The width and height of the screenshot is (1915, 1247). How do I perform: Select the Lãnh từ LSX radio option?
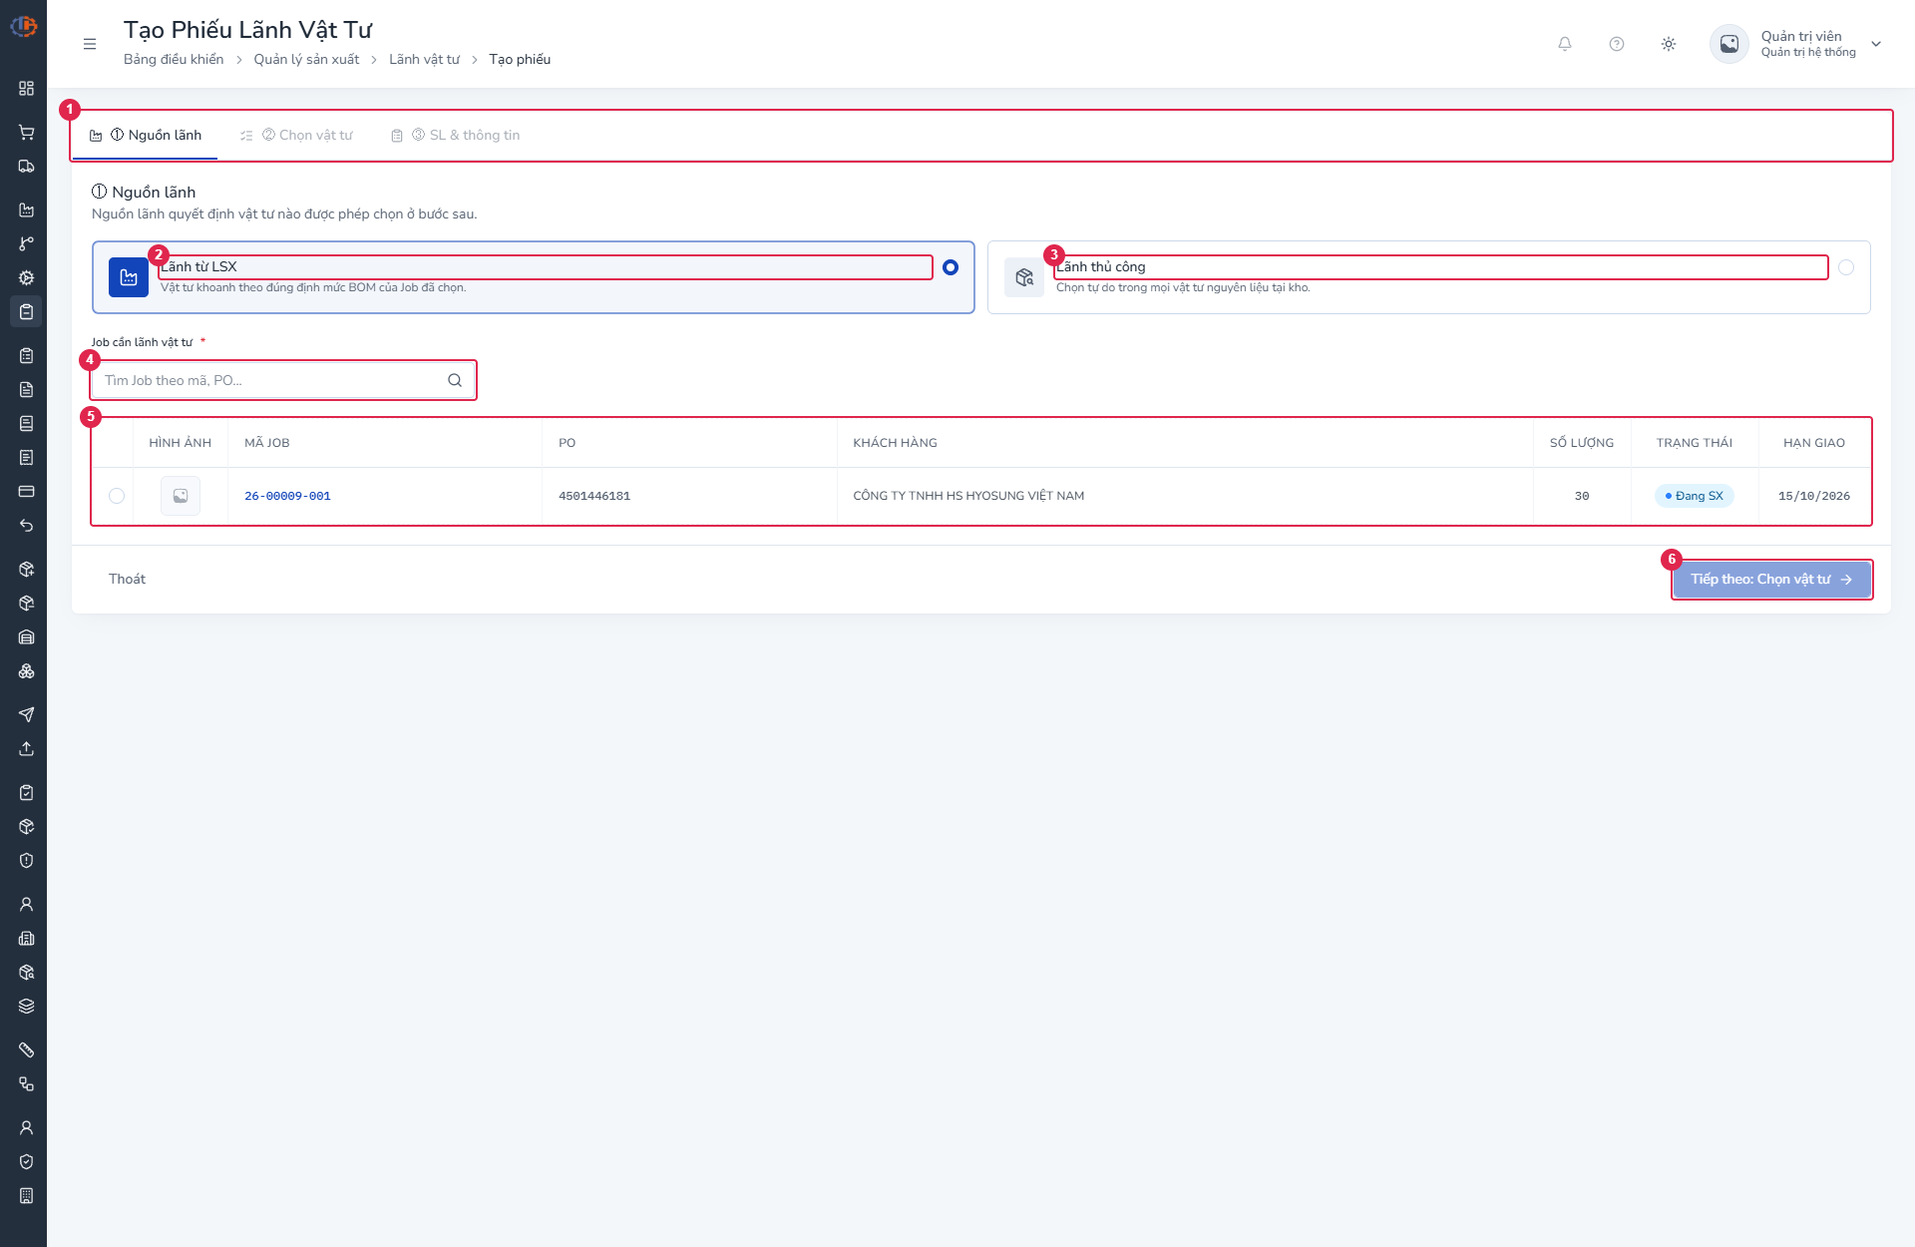pyautogui.click(x=951, y=267)
